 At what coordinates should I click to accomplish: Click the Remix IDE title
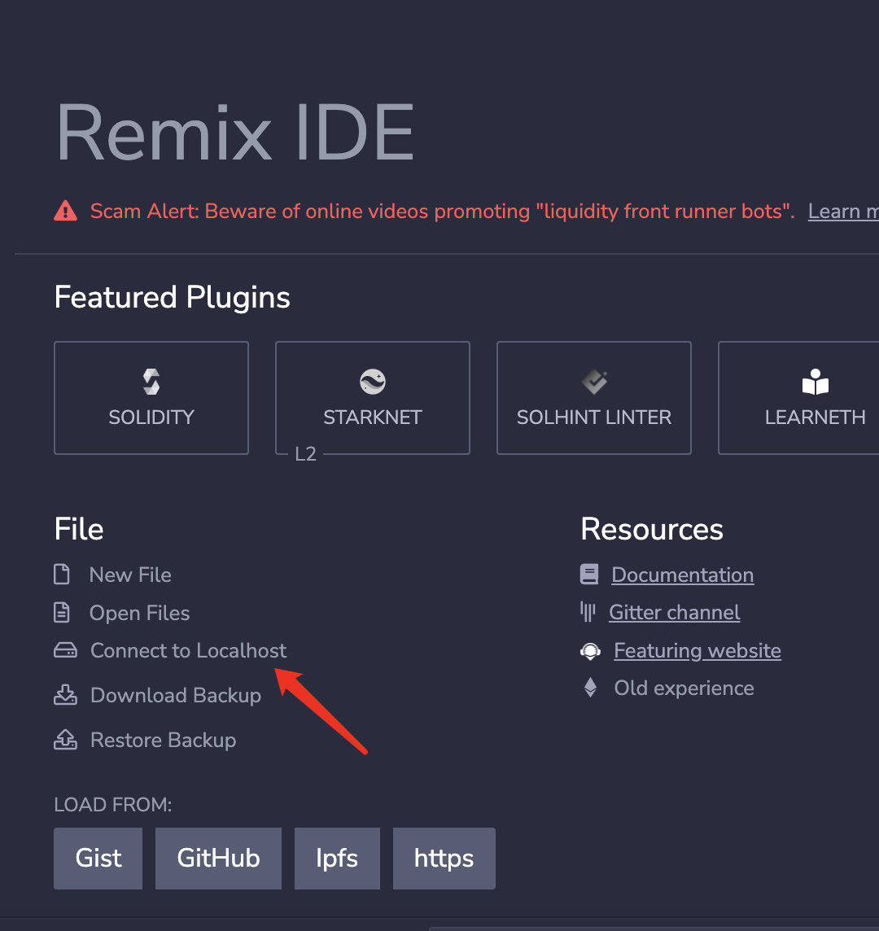click(x=235, y=133)
